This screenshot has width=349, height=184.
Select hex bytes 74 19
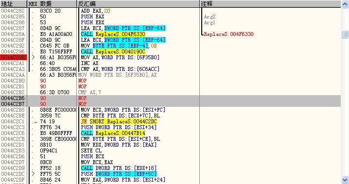pyautogui.click(x=48, y=121)
